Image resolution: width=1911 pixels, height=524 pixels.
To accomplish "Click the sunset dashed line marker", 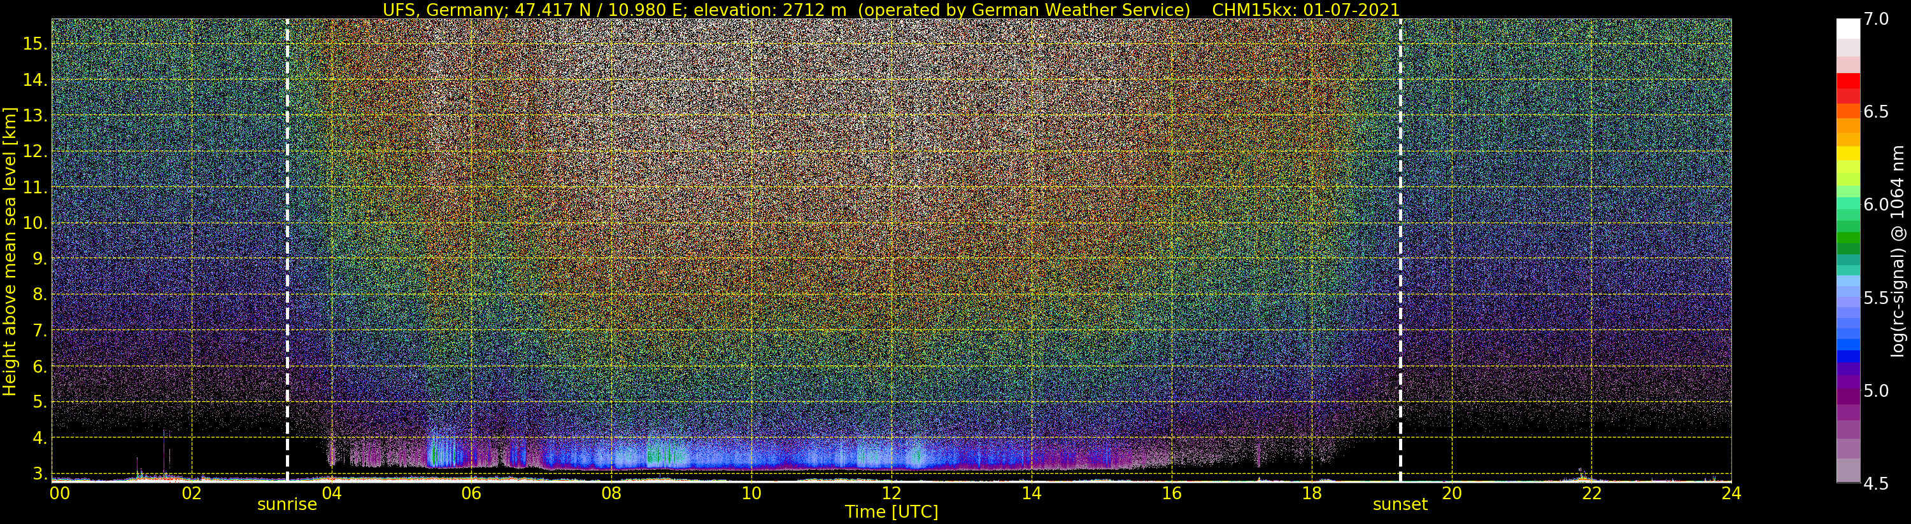I will click(1400, 251).
